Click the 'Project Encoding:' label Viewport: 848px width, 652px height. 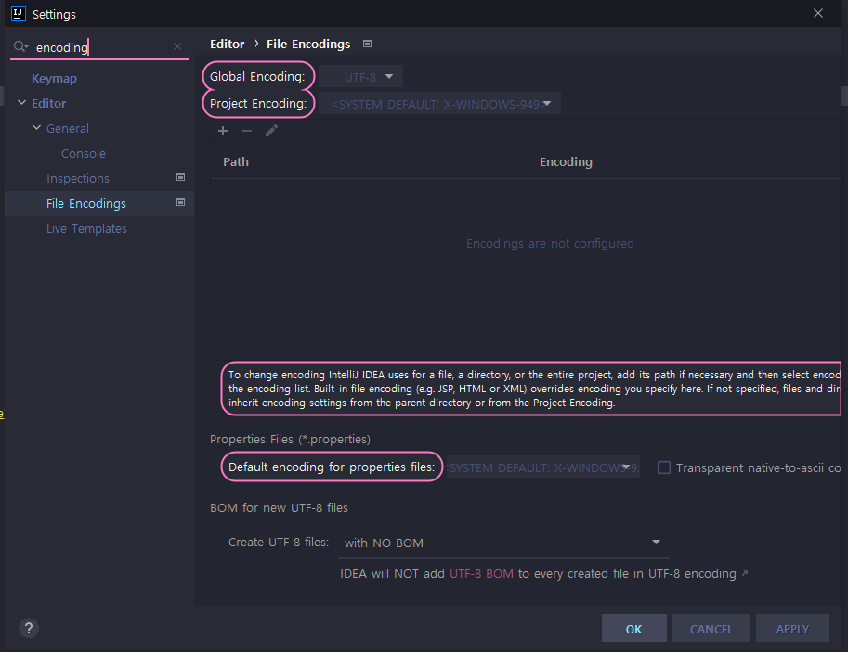(x=258, y=103)
